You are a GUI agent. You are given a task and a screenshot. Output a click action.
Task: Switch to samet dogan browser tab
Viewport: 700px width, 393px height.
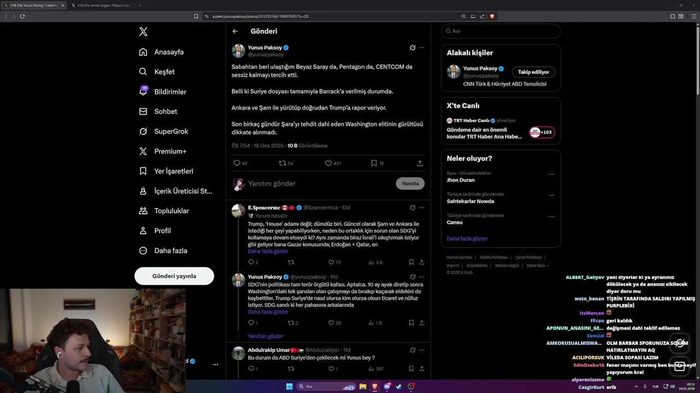(101, 5)
